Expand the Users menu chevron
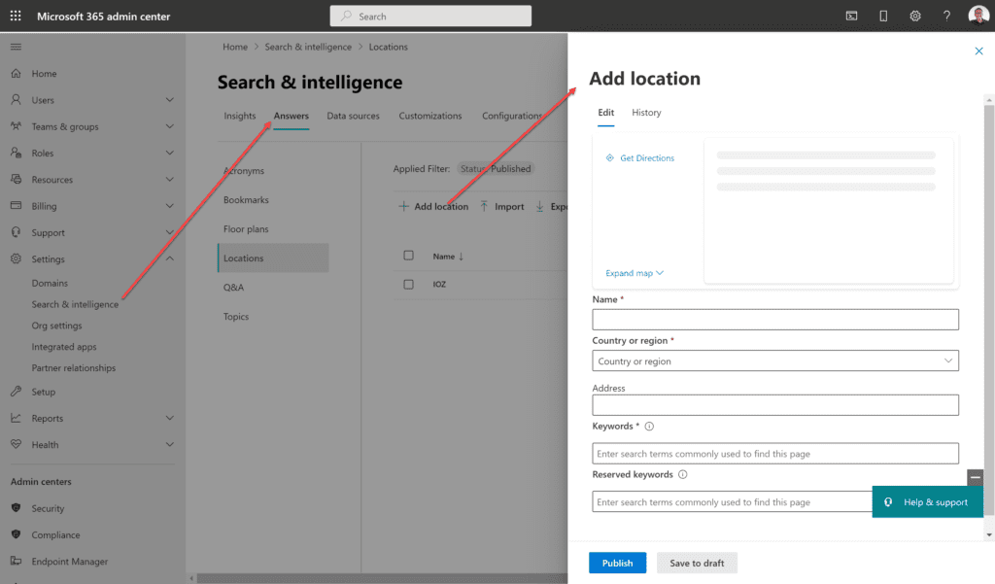 coord(169,100)
